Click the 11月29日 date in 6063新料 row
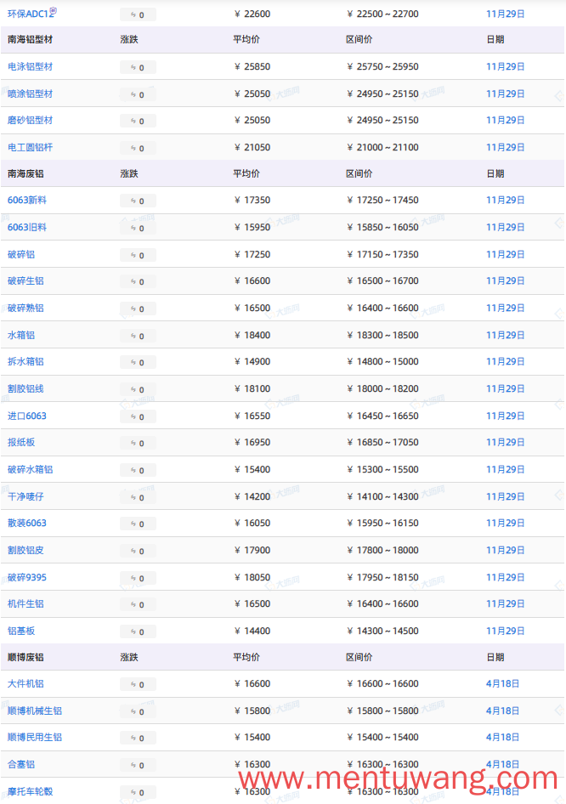 click(506, 201)
